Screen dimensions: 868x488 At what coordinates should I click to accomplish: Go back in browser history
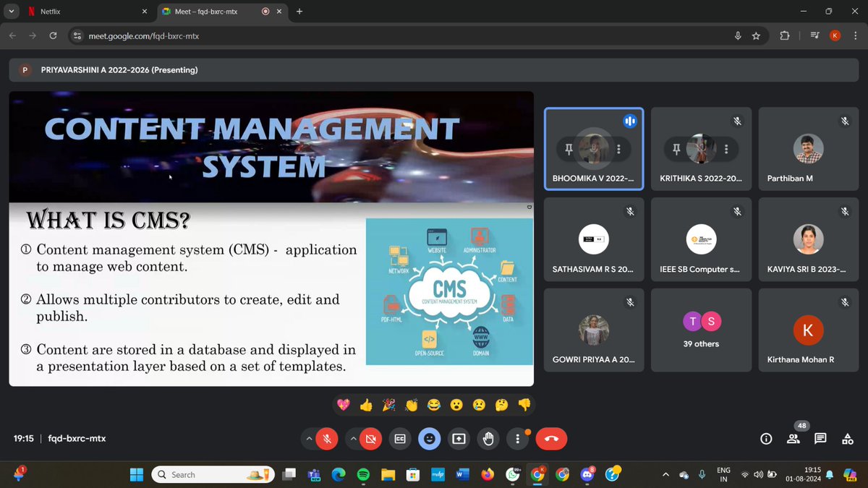[12, 35]
